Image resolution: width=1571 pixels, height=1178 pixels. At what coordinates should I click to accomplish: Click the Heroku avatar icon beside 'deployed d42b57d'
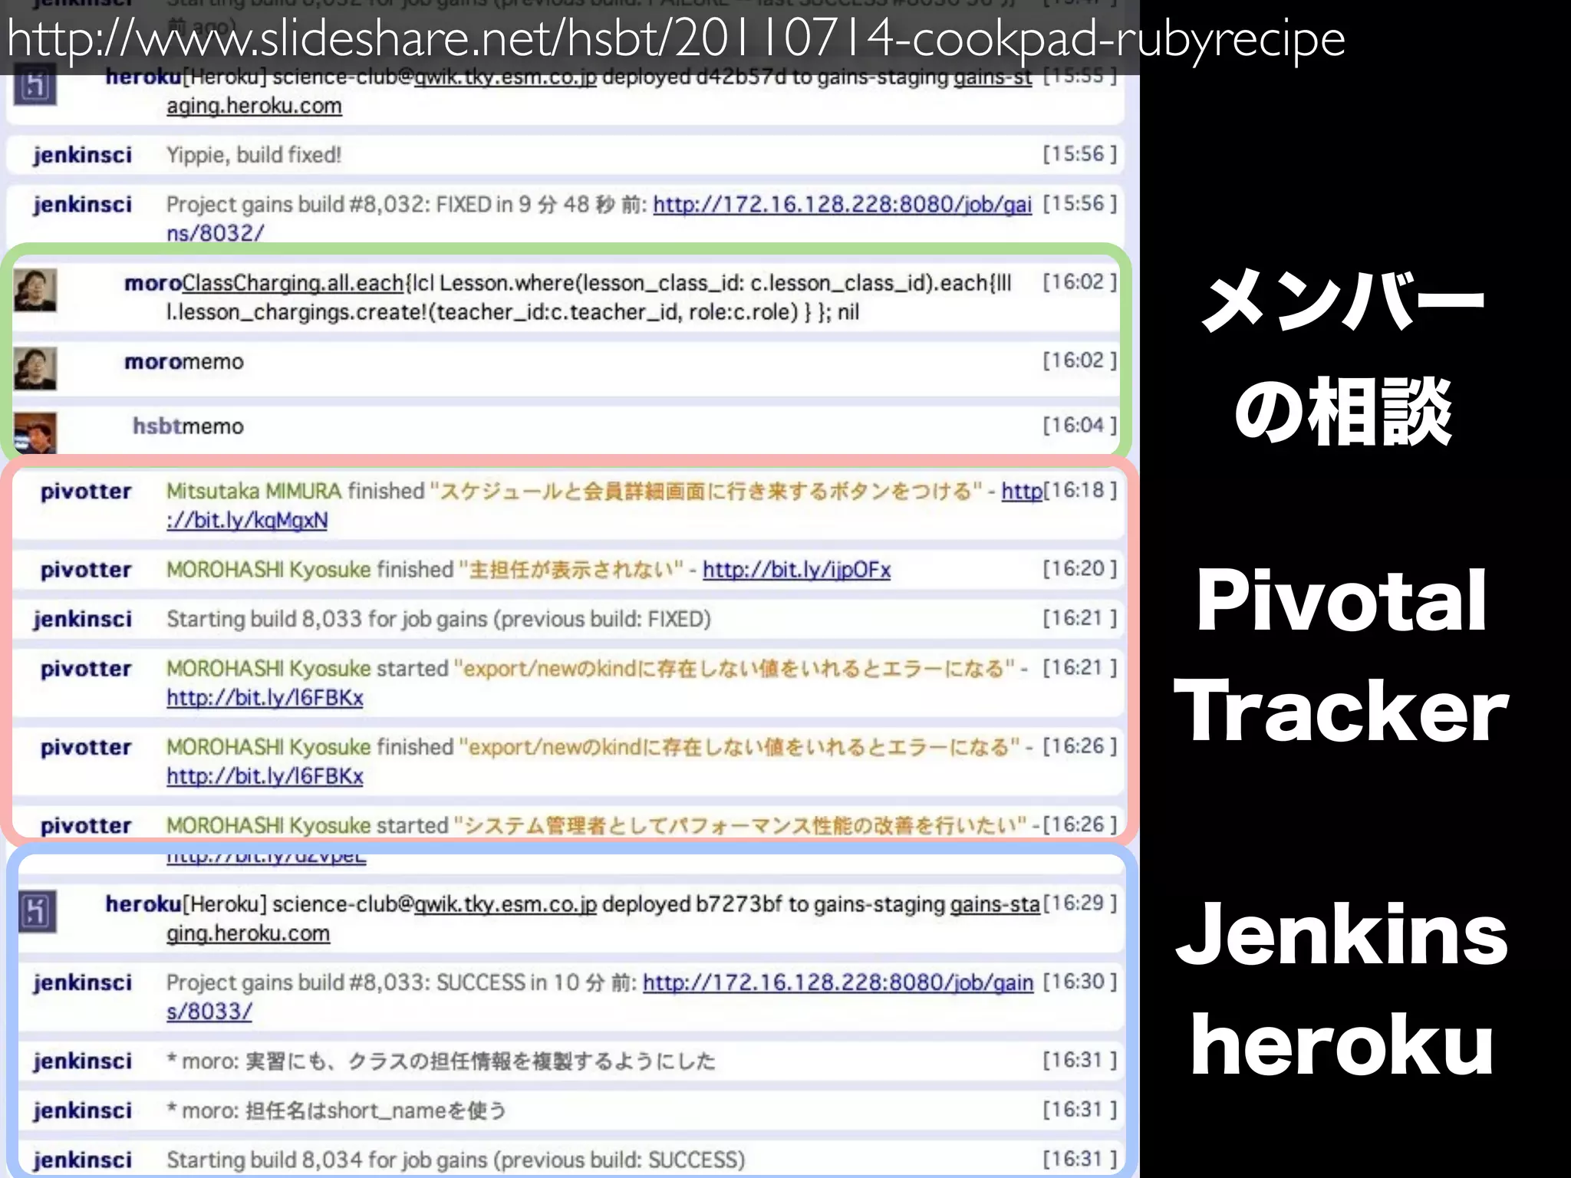click(35, 86)
